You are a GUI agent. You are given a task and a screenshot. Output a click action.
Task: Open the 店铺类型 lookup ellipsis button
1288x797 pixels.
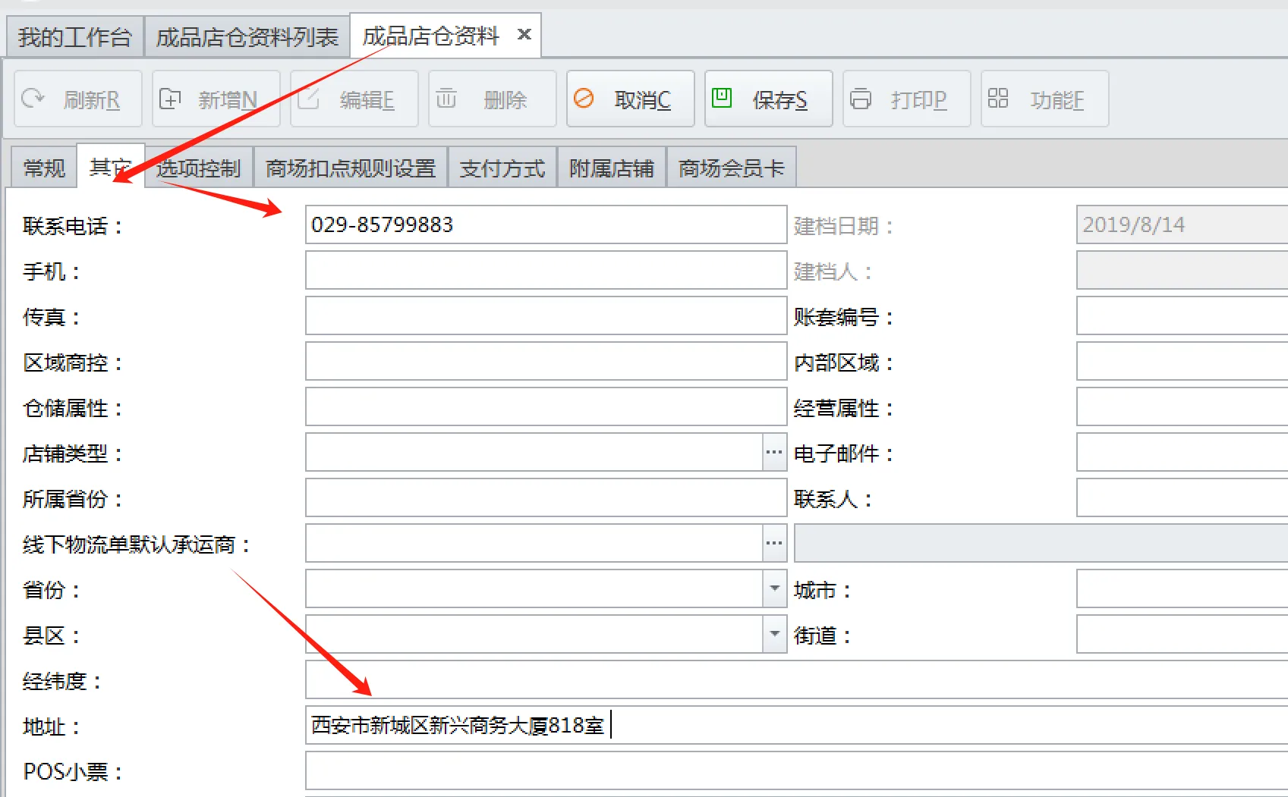(774, 453)
